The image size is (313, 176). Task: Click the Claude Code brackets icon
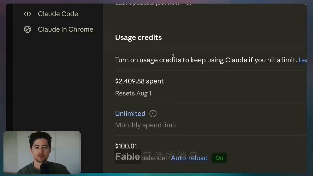pos(27,14)
